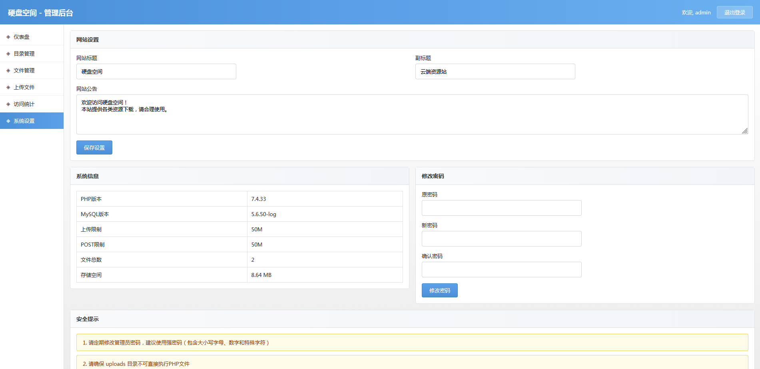The image size is (760, 369).
Task: Click the diamond icon beside 系统设置
Action: [8, 121]
